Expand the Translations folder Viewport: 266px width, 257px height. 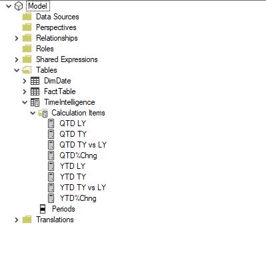click(17, 220)
